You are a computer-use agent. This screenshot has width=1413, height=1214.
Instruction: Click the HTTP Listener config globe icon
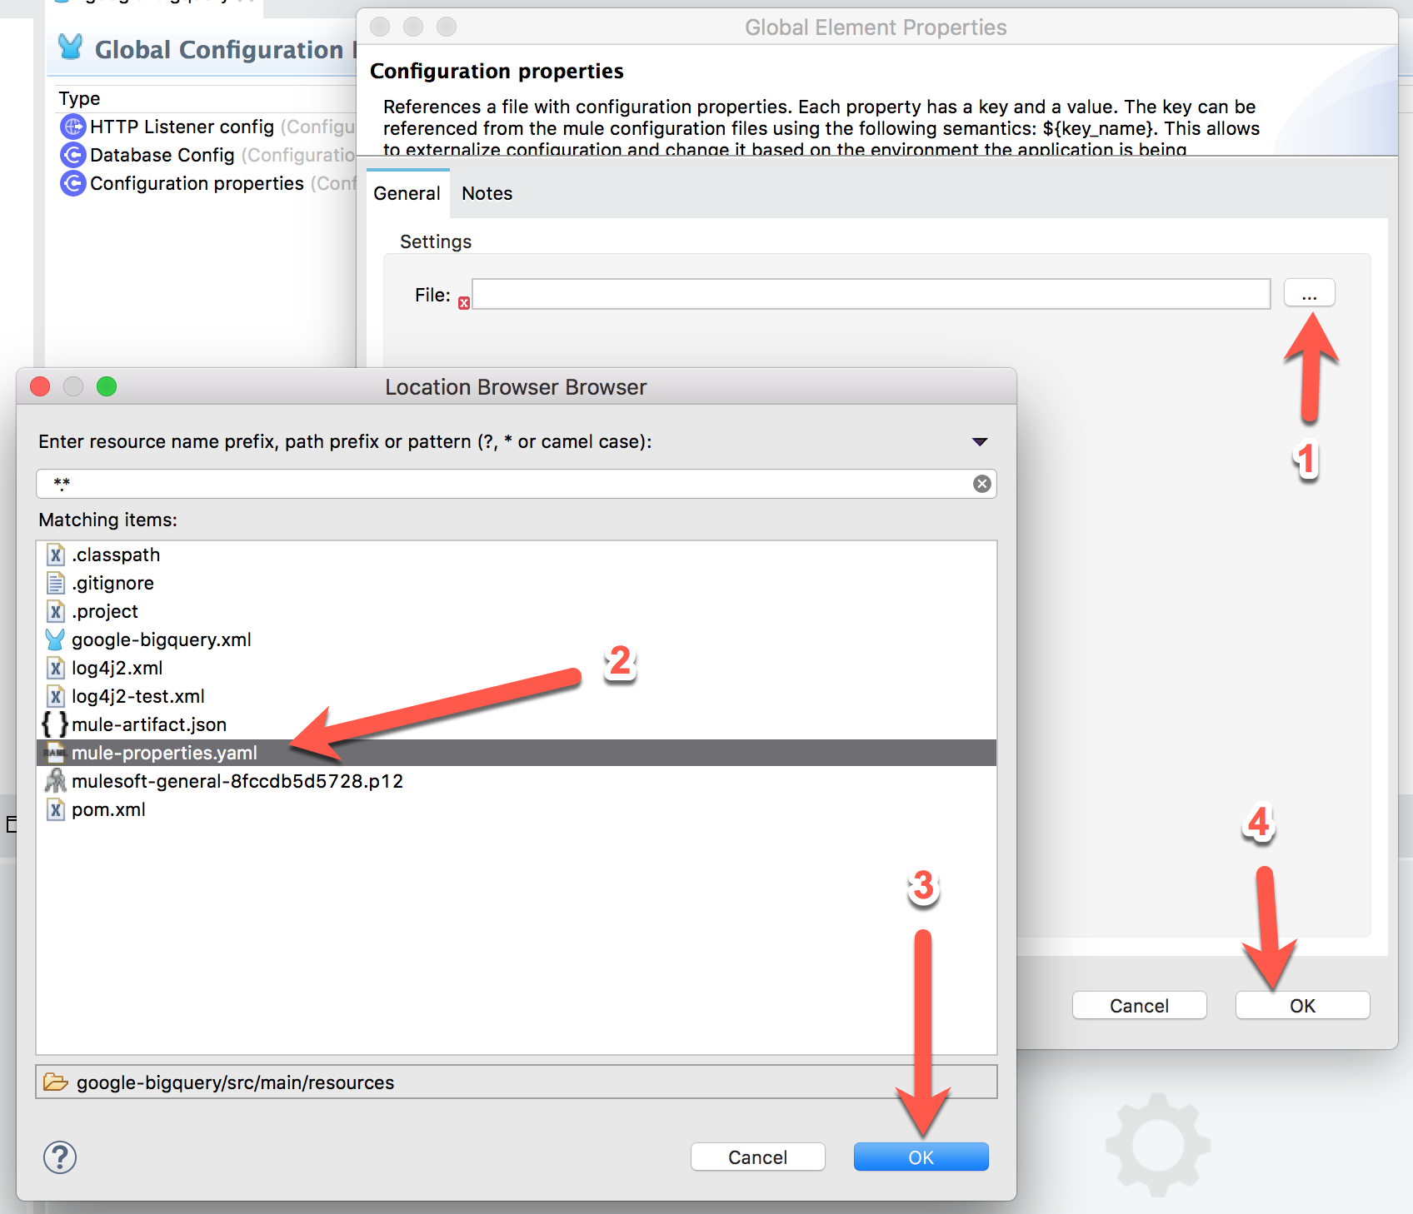(73, 127)
